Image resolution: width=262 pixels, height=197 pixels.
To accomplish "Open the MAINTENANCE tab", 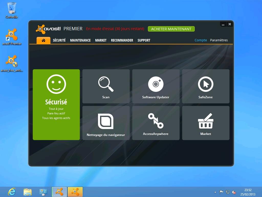I will coord(80,40).
